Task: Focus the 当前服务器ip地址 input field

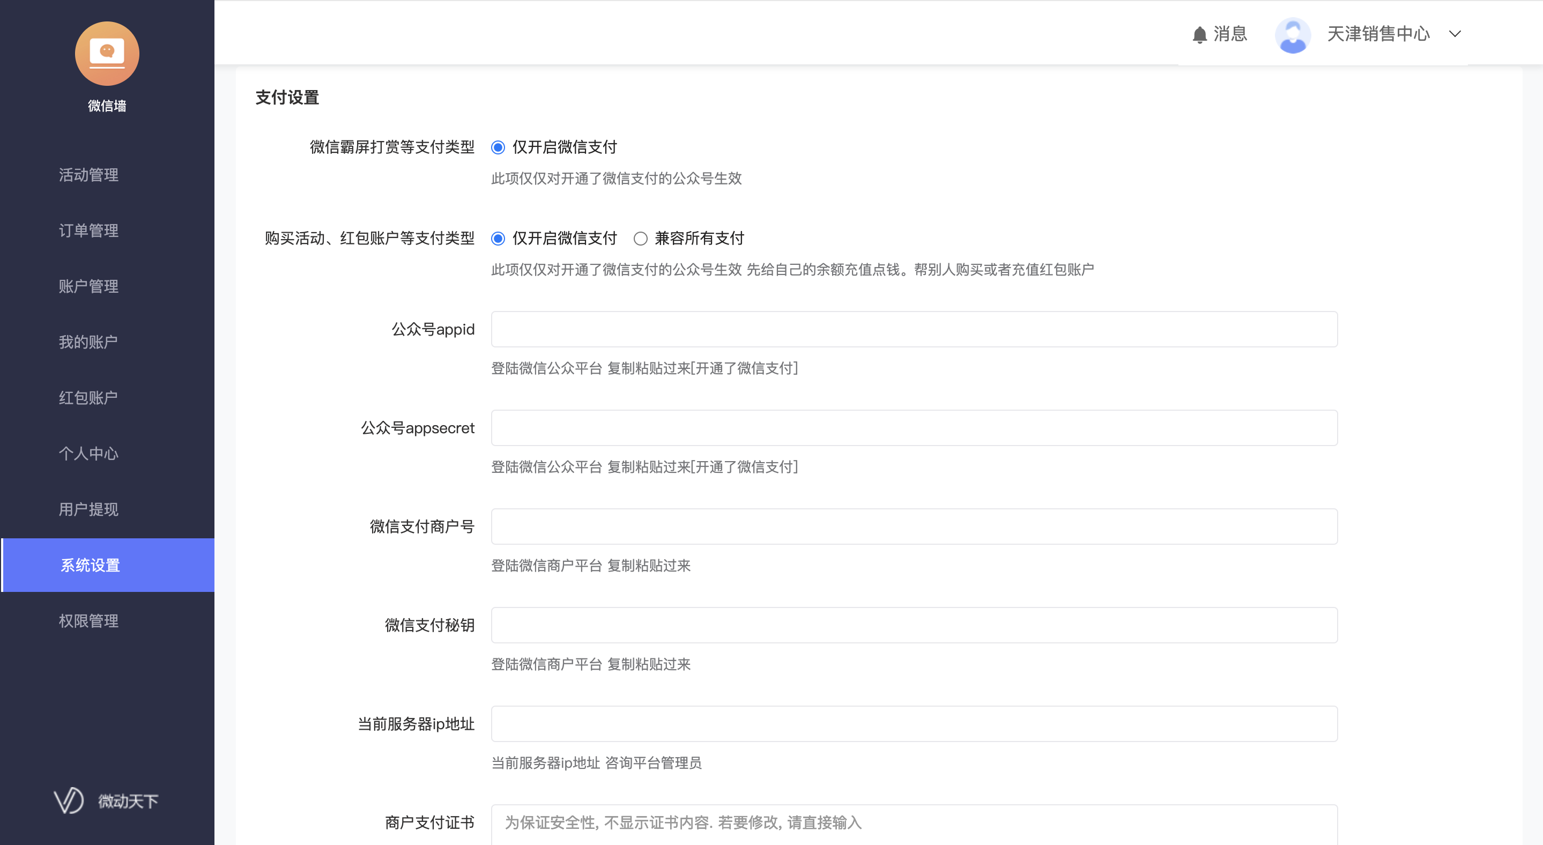Action: [x=914, y=723]
